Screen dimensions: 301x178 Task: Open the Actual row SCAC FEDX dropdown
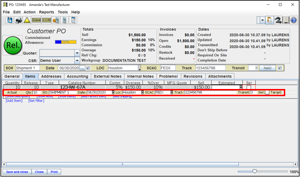(x=172, y=92)
